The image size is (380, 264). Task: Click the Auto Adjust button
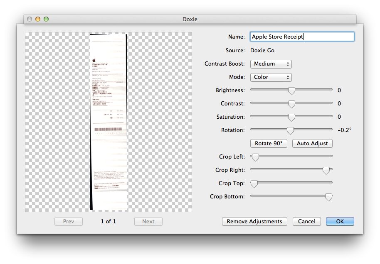point(312,144)
